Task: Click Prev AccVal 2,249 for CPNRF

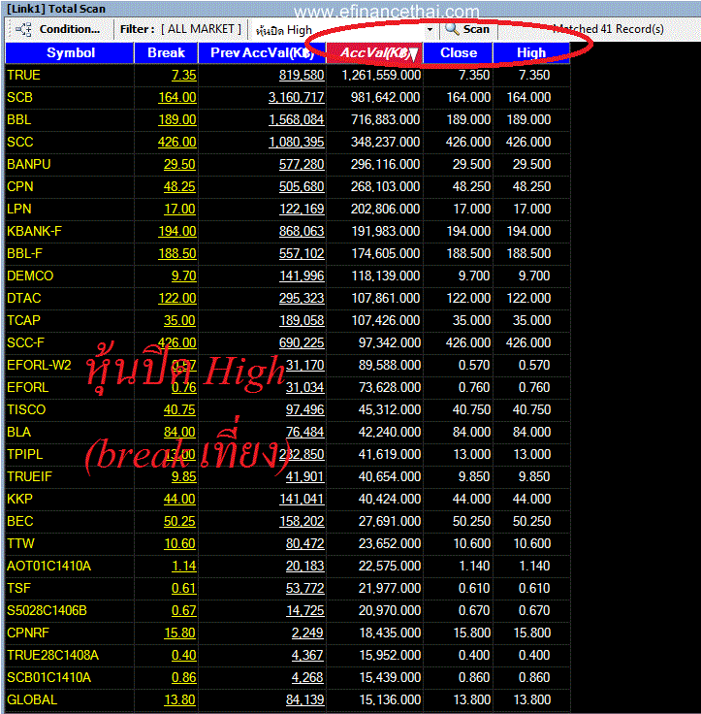Action: click(307, 633)
